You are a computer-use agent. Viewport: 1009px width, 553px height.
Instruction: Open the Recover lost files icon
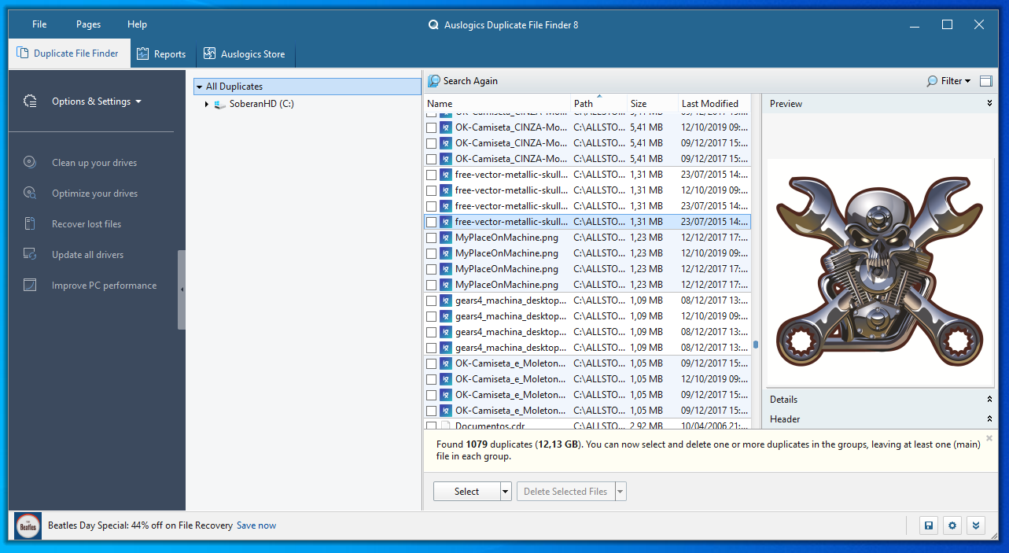[30, 223]
